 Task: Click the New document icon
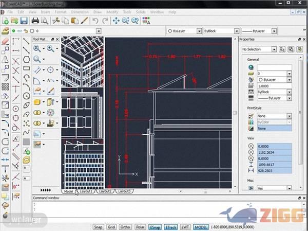click(5, 21)
